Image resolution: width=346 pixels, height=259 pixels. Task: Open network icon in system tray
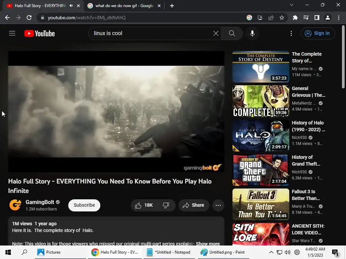tap(279, 252)
